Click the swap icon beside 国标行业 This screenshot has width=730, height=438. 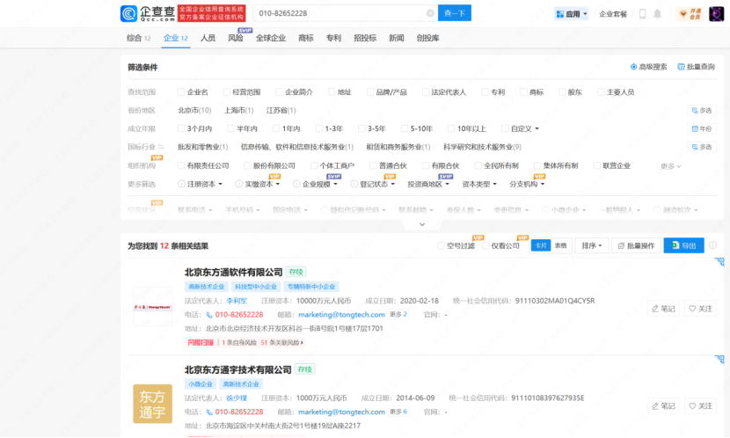(161, 147)
